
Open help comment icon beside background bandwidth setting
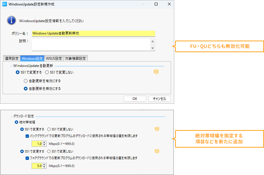click(157, 129)
